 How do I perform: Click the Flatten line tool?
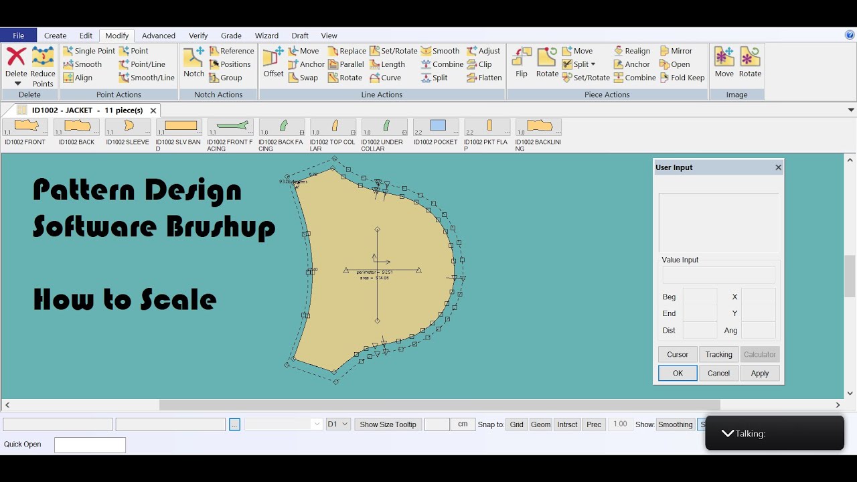484,78
